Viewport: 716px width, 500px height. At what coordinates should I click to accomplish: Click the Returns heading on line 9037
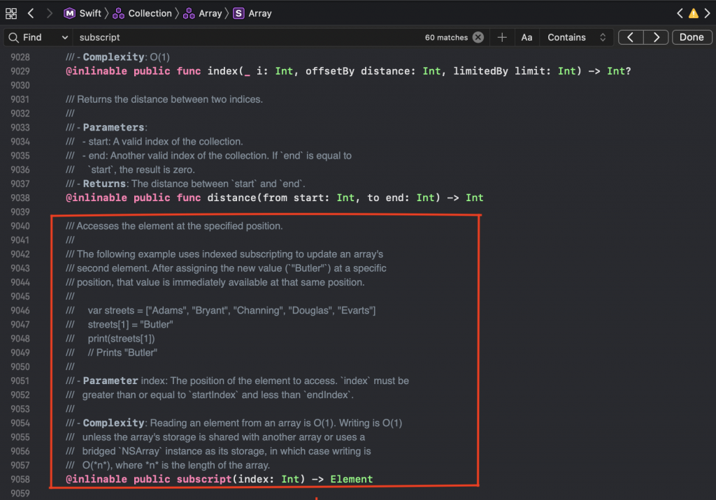pyautogui.click(x=104, y=184)
